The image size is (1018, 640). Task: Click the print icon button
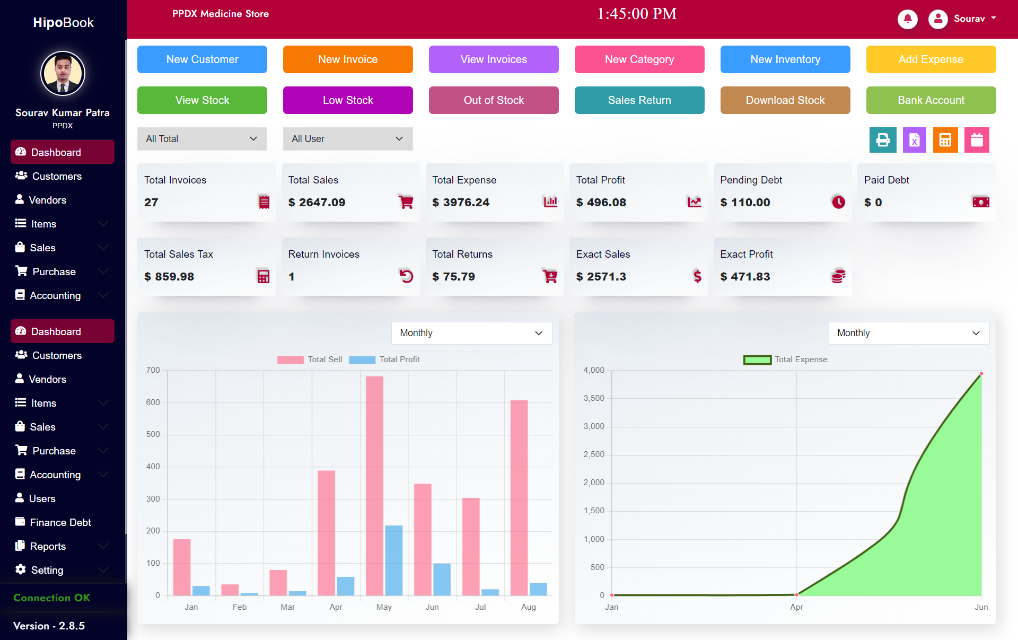[x=883, y=140]
